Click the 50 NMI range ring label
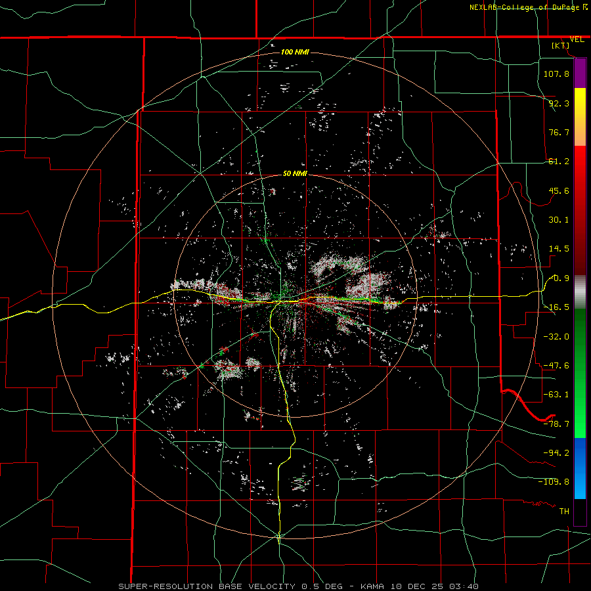This screenshot has width=591, height=591. [x=295, y=174]
